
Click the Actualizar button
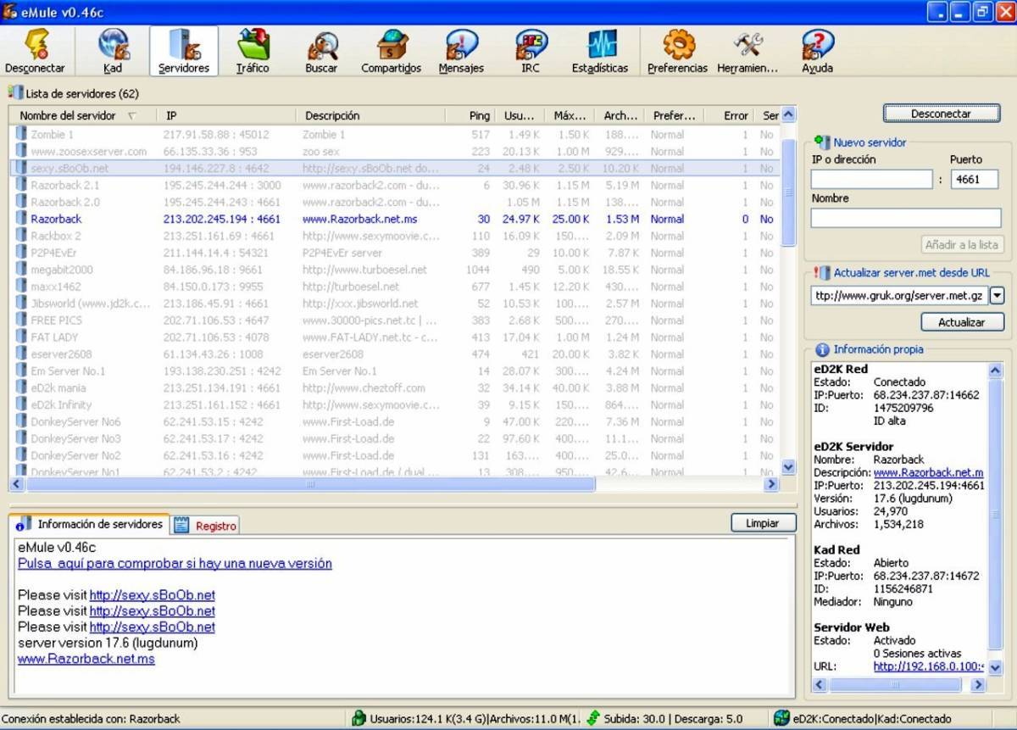click(962, 323)
